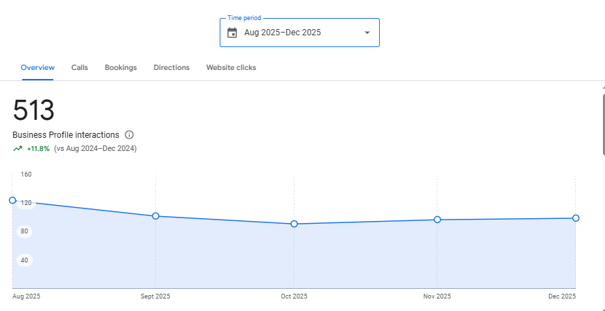This screenshot has height=311, width=605.
Task: Click the Aug 2025 data point on chart
Action: [12, 200]
